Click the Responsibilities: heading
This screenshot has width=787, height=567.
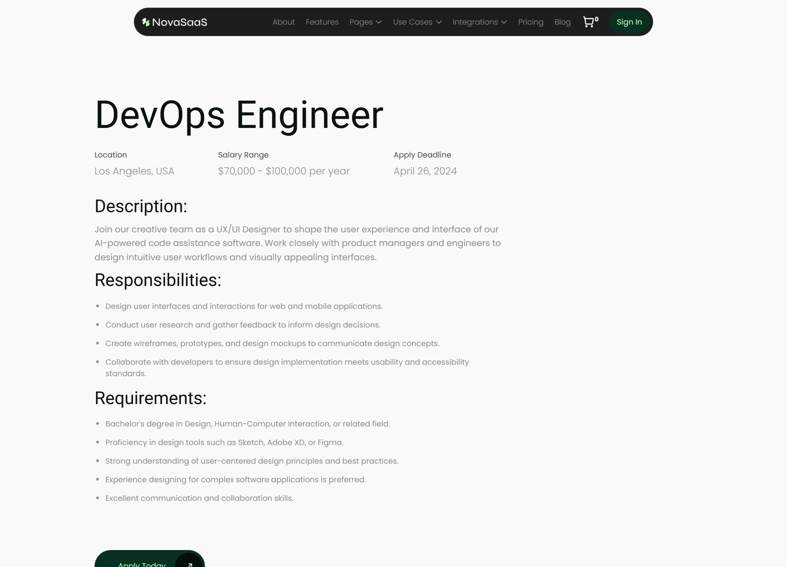(x=158, y=280)
